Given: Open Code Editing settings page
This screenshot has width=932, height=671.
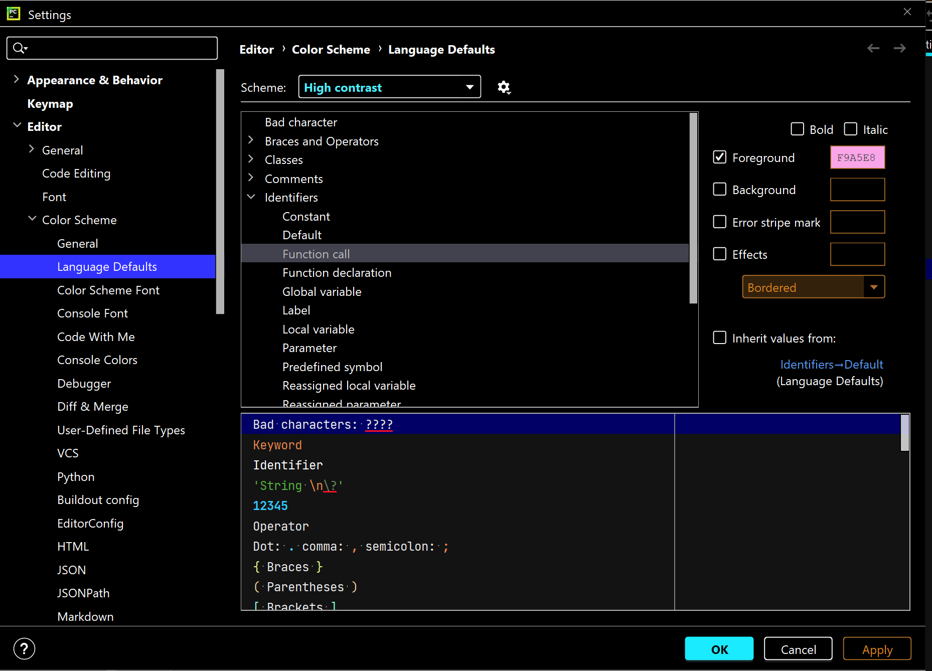Looking at the screenshot, I should click(76, 174).
